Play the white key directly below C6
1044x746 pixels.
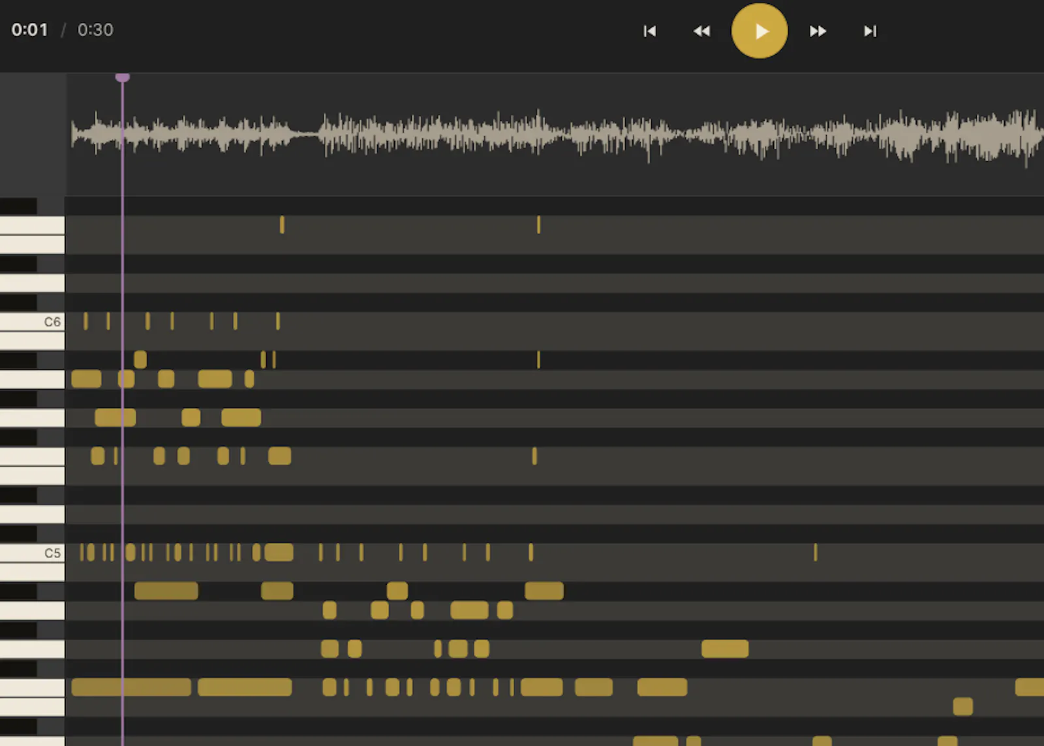(x=32, y=341)
